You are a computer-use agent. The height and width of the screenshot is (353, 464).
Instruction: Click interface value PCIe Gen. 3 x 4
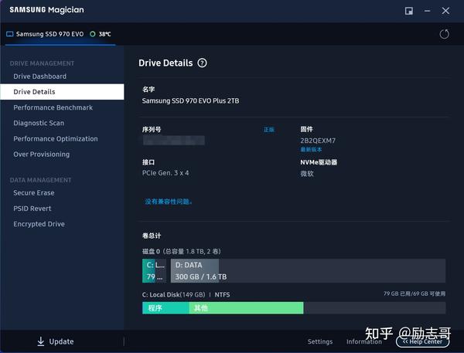(x=165, y=173)
